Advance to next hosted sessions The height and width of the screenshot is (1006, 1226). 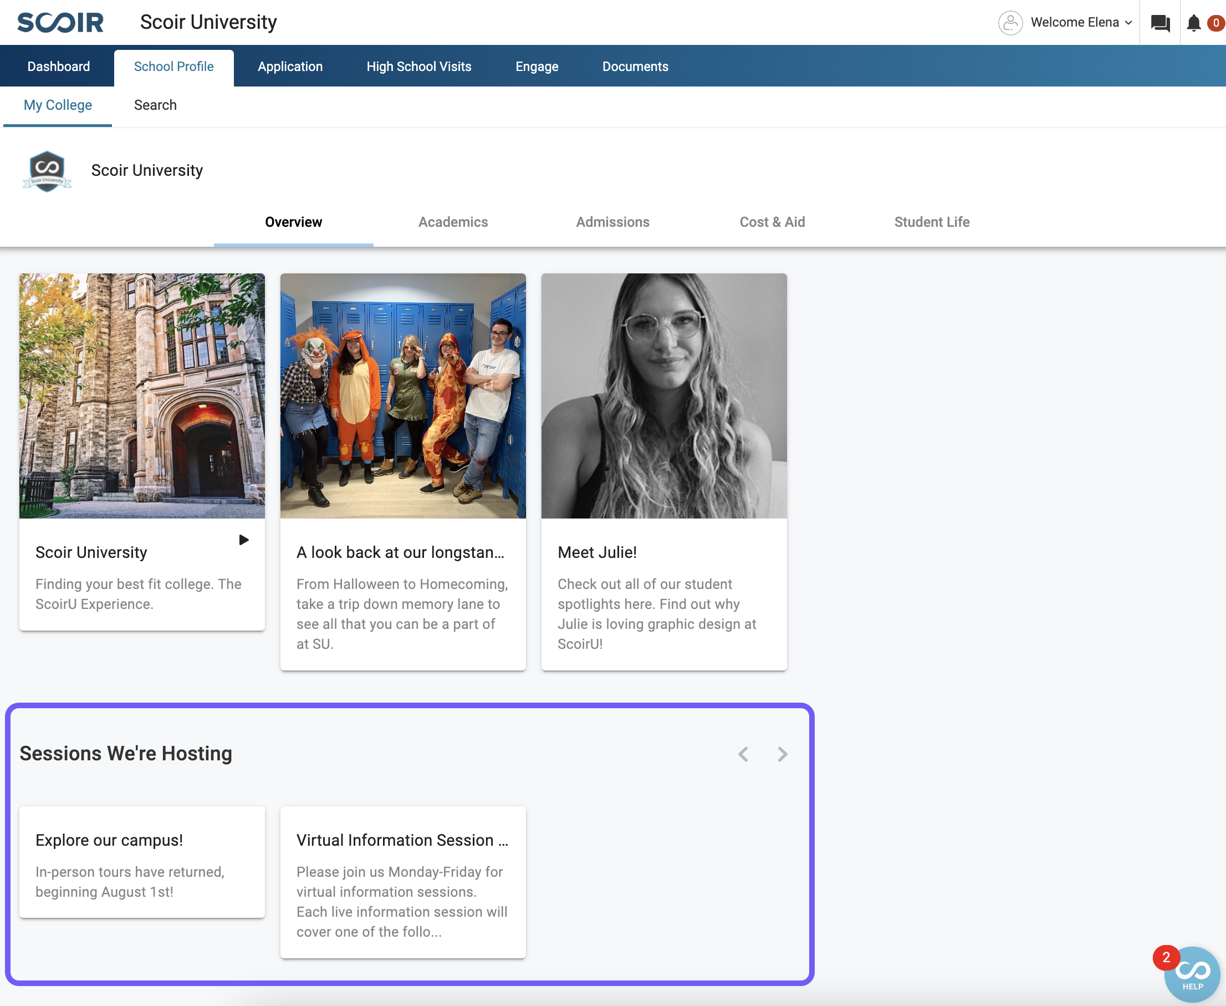783,754
